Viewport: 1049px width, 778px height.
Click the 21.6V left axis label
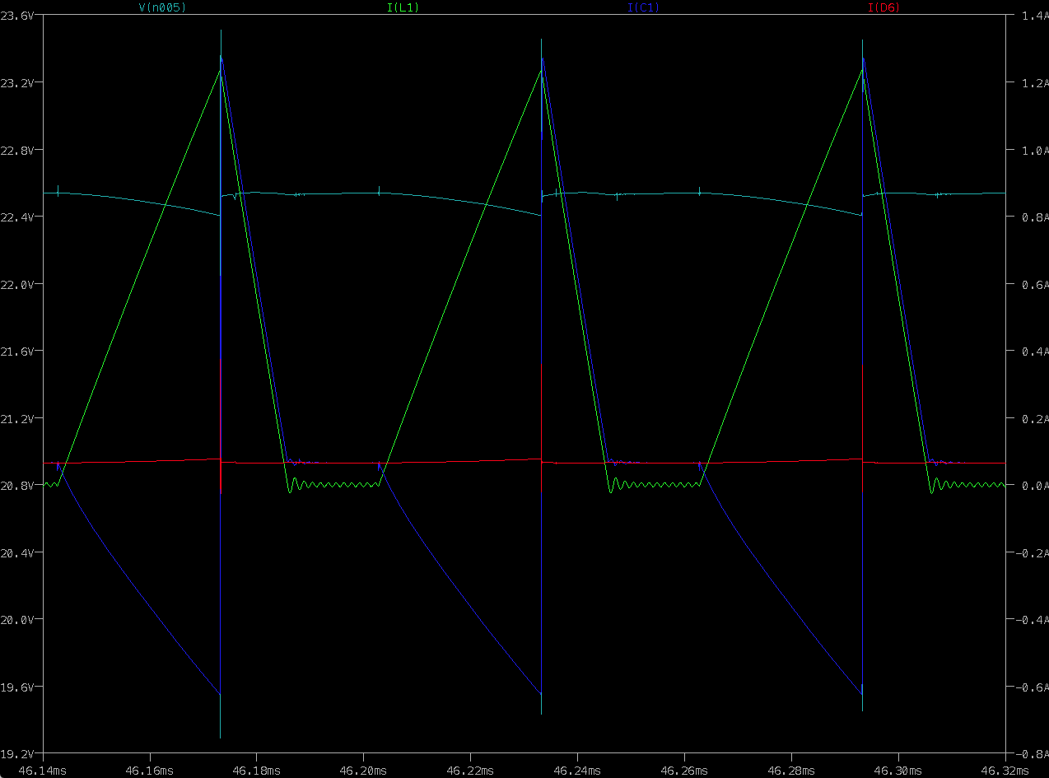[x=16, y=351]
